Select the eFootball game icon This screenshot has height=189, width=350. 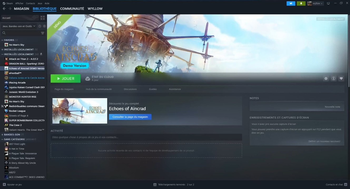coord(6,73)
